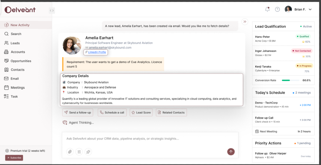The image size is (321, 165).
Task: View the Lead Score
Action: (141, 113)
